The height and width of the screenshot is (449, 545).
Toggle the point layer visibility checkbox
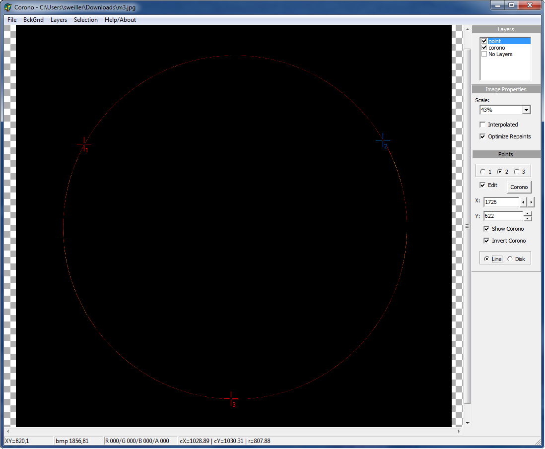[484, 41]
